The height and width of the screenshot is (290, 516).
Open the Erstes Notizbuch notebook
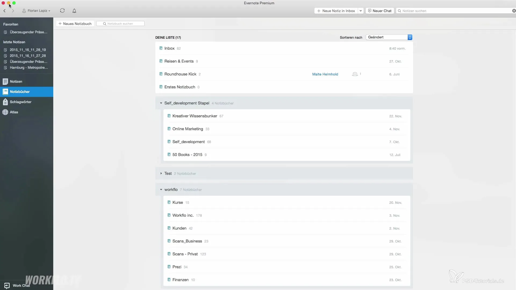284,87
